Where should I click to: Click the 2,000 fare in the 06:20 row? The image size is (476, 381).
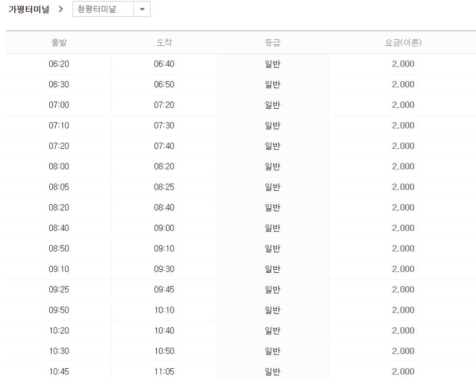403,64
